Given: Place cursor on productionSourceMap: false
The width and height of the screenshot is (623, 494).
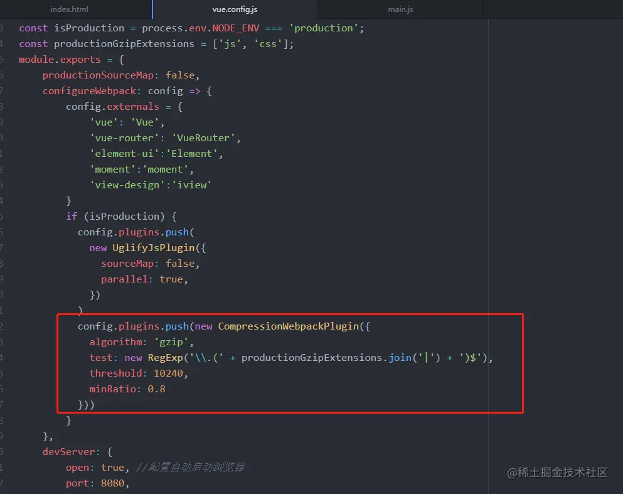Looking at the screenshot, I should pos(121,75).
